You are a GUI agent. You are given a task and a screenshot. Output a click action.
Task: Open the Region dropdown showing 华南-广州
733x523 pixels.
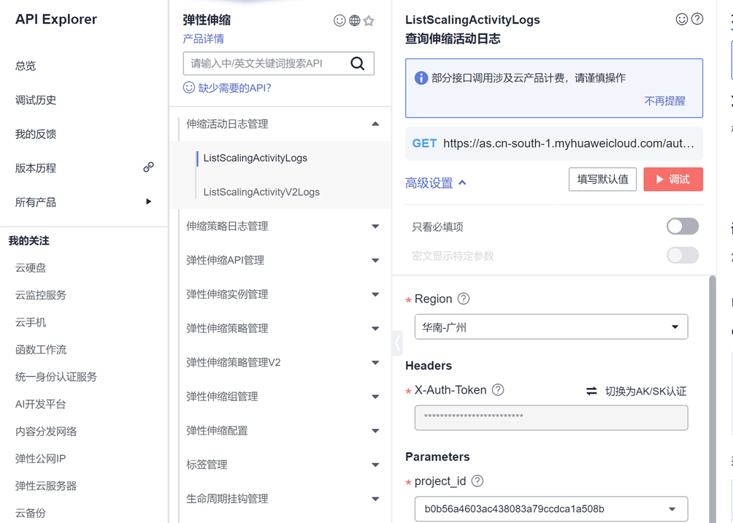tap(551, 327)
